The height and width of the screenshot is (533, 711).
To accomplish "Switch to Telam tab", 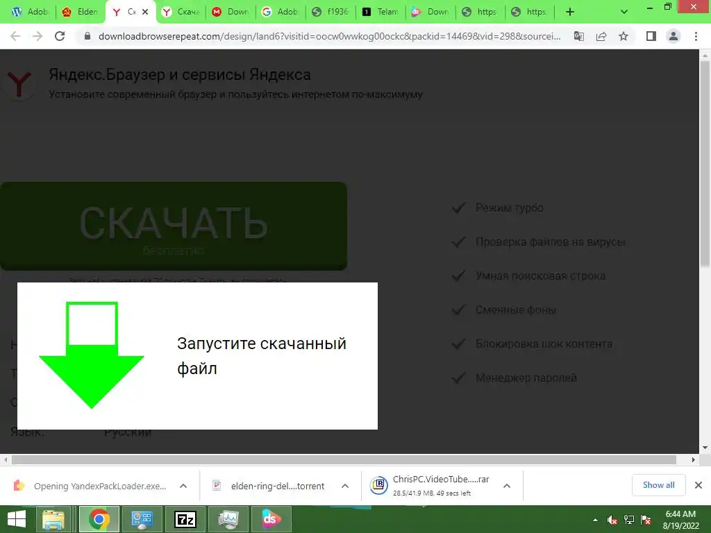I will click(380, 12).
